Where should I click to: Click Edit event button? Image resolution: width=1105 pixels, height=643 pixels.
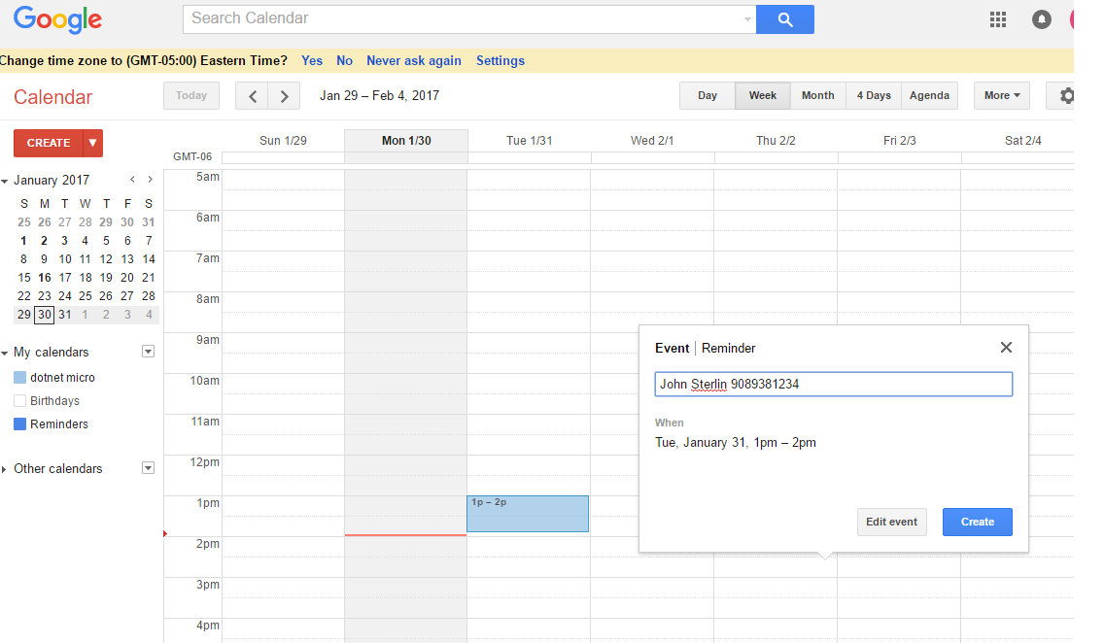[x=891, y=522]
